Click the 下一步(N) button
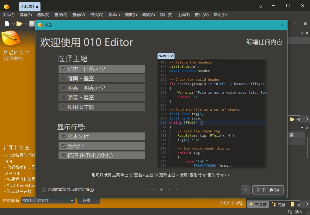This screenshot has width=310, height=215. pos(268,190)
